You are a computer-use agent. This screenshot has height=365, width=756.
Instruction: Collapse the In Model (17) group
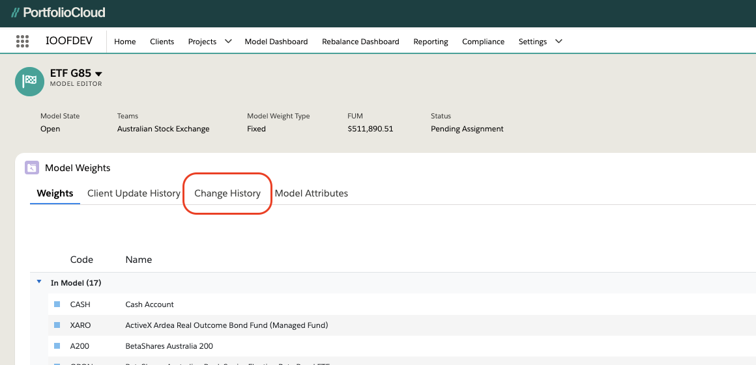point(39,282)
